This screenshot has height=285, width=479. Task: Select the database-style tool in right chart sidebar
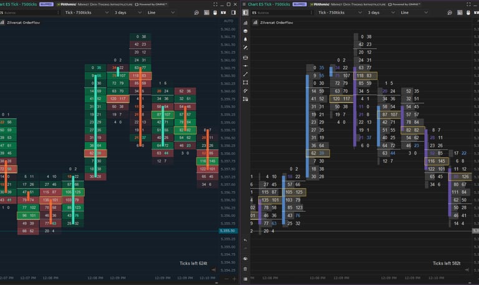[x=245, y=58]
